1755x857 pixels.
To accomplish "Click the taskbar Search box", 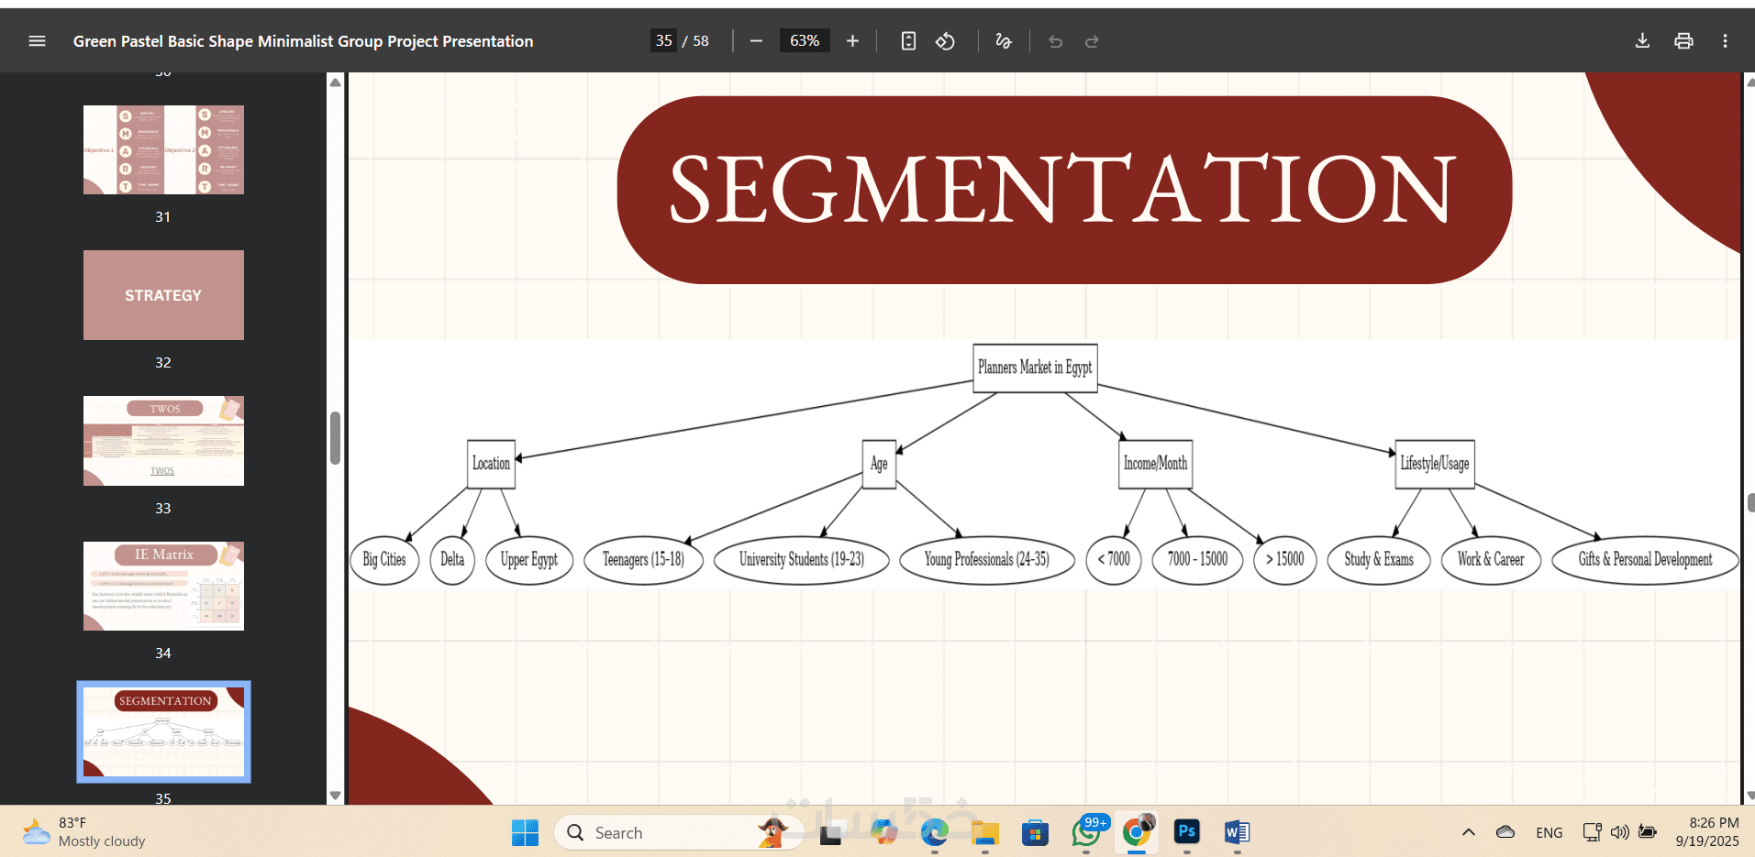I will click(x=679, y=832).
